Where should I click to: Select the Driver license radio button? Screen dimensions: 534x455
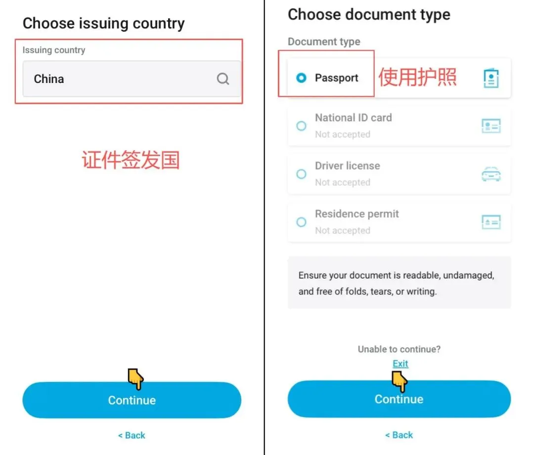(301, 174)
